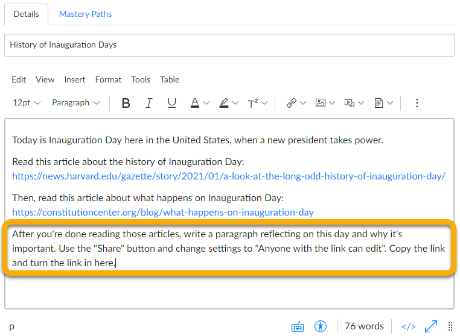Click the line 'Today is Inauguration Day here'

(x=198, y=140)
